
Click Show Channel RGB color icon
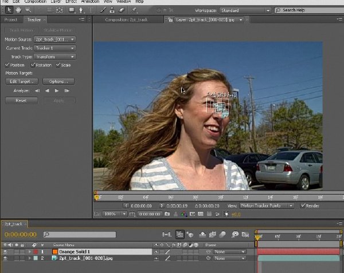coord(184,214)
